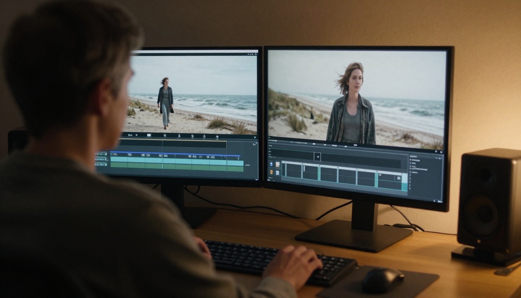This screenshot has height=298, width=521.
Task: Click the curved-arrow icon beside left monitor's timeline
Action: pyautogui.click(x=255, y=144)
